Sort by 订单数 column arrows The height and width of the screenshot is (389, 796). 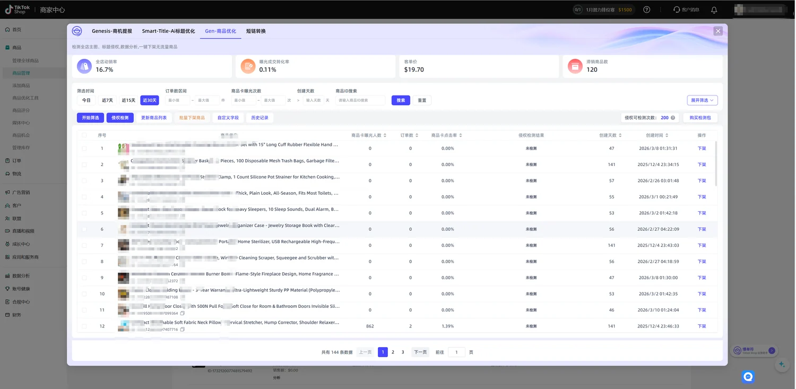(x=417, y=135)
